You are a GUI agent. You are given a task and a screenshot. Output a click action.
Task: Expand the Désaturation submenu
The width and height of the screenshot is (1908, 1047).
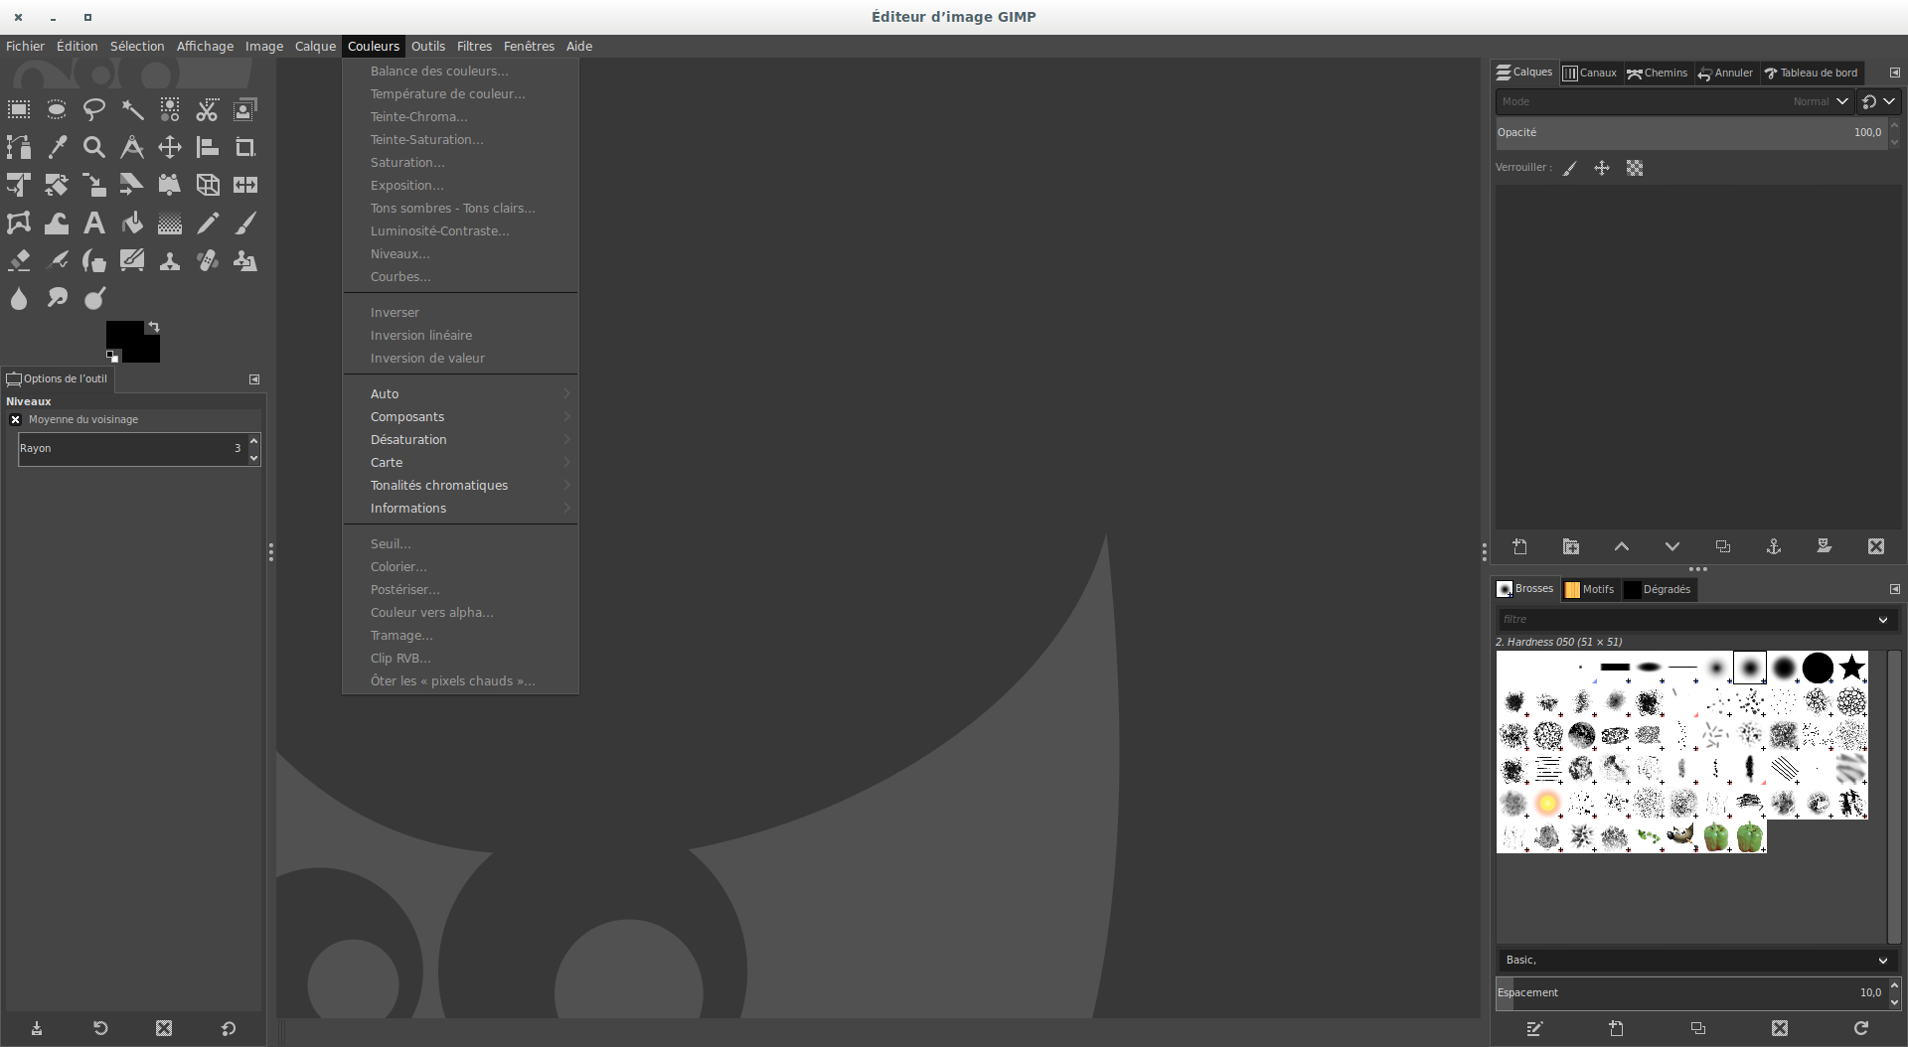coord(461,440)
